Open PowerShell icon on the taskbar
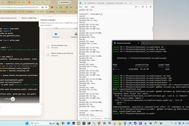The height and width of the screenshot is (126, 189). 130,123
